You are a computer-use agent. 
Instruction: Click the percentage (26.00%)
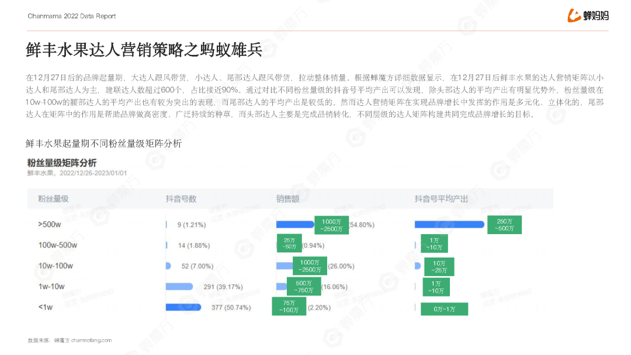341,266
